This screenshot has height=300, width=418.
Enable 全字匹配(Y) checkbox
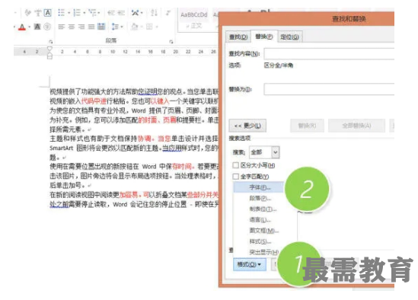tap(236, 177)
